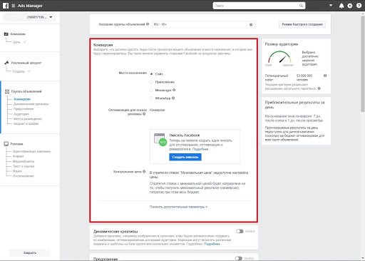365x261 pixels.
Task: Expand show additional parameters link
Action: (178, 207)
